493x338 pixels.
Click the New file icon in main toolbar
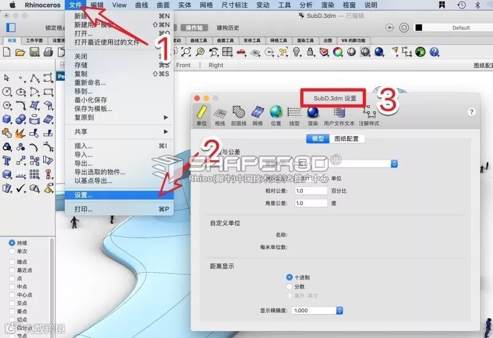pyautogui.click(x=7, y=52)
